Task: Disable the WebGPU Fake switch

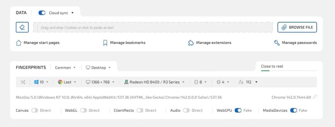Action: (x=238, y=111)
